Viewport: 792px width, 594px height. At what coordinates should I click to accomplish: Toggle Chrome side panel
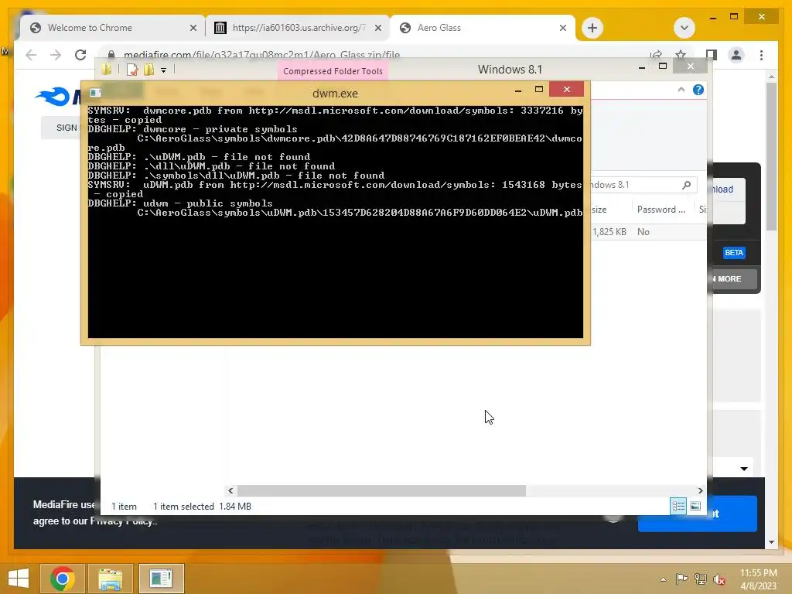(x=712, y=55)
